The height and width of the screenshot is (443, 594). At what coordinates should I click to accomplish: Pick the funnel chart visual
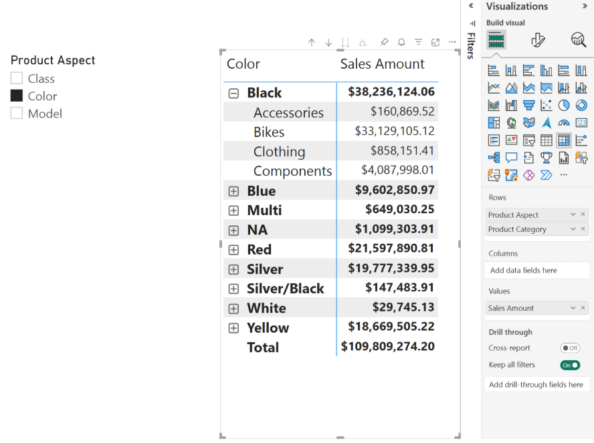529,105
